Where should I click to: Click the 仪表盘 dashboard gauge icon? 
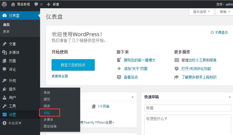click(5, 15)
